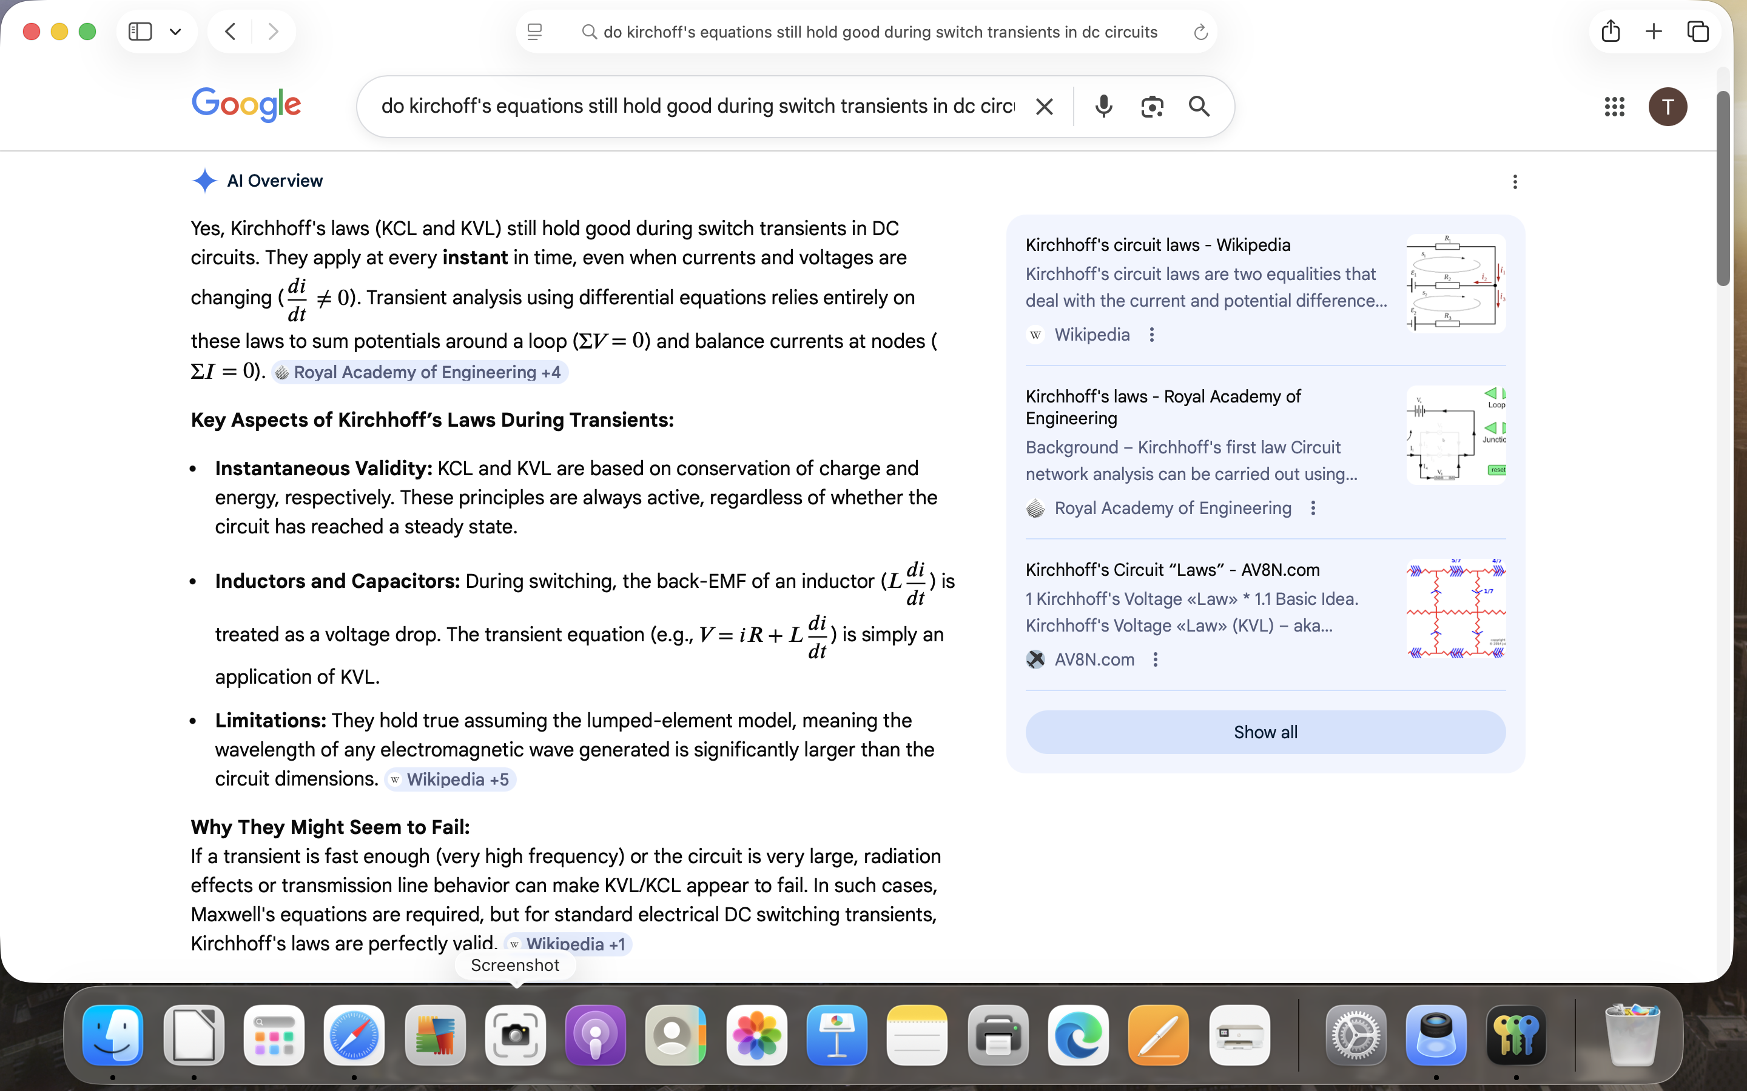This screenshot has width=1747, height=1091.
Task: Reload the page
Action: pos(1200,32)
